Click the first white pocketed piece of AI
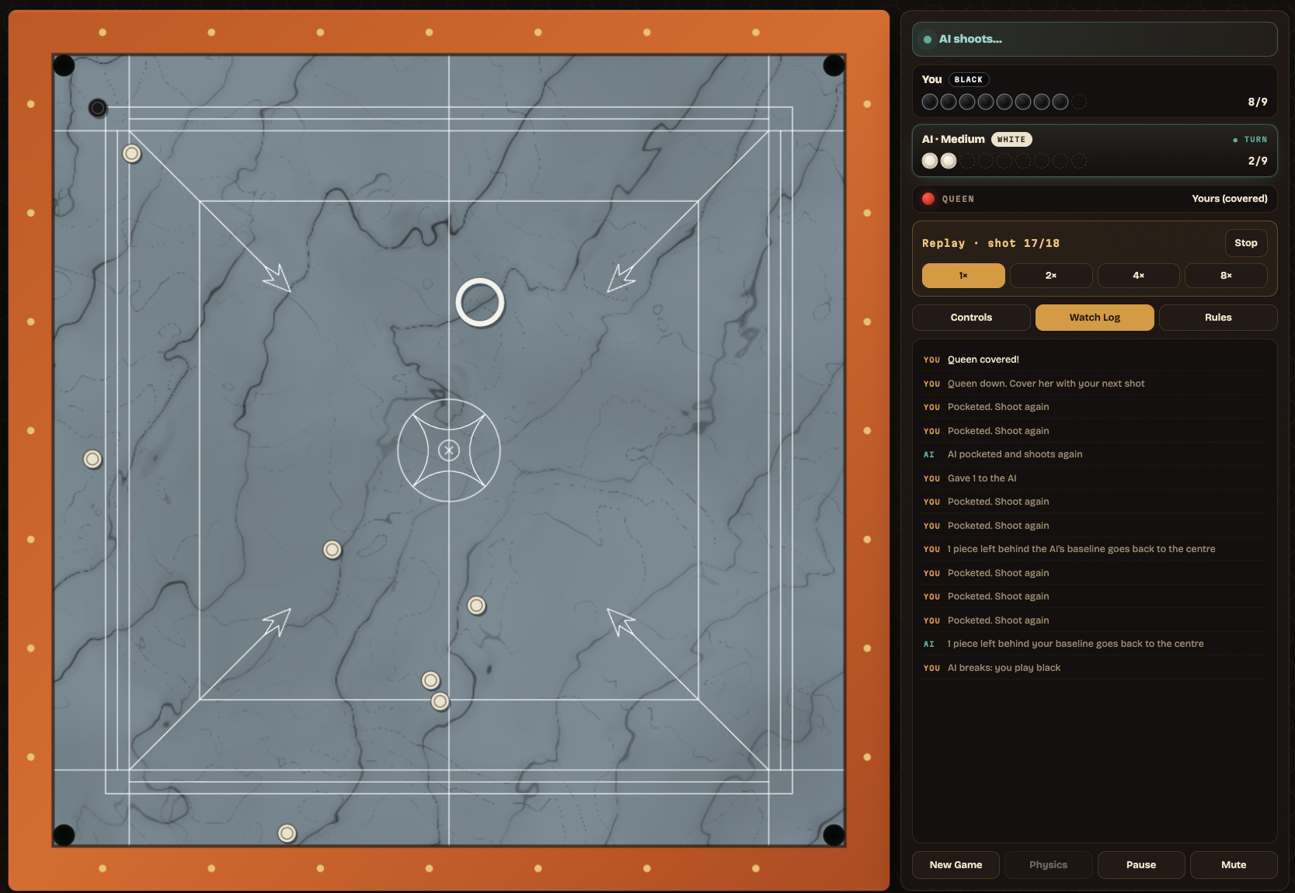Image resolution: width=1295 pixels, height=893 pixels. (x=930, y=161)
